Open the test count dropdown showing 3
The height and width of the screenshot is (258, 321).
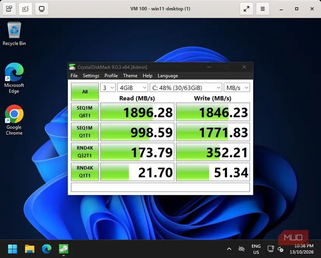click(x=108, y=88)
